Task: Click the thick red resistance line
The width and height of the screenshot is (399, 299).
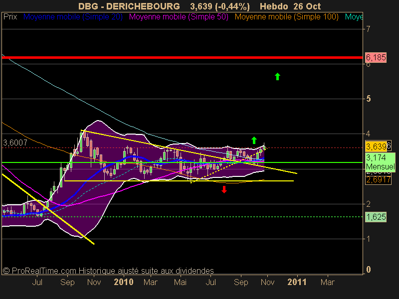Action: tap(182, 57)
